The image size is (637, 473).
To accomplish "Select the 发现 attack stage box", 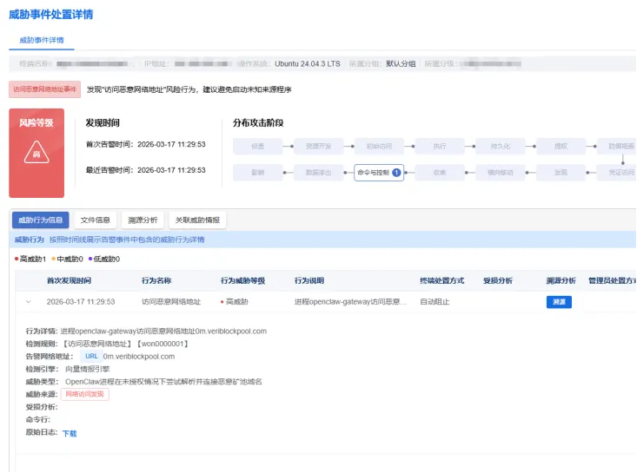I will click(561, 173).
